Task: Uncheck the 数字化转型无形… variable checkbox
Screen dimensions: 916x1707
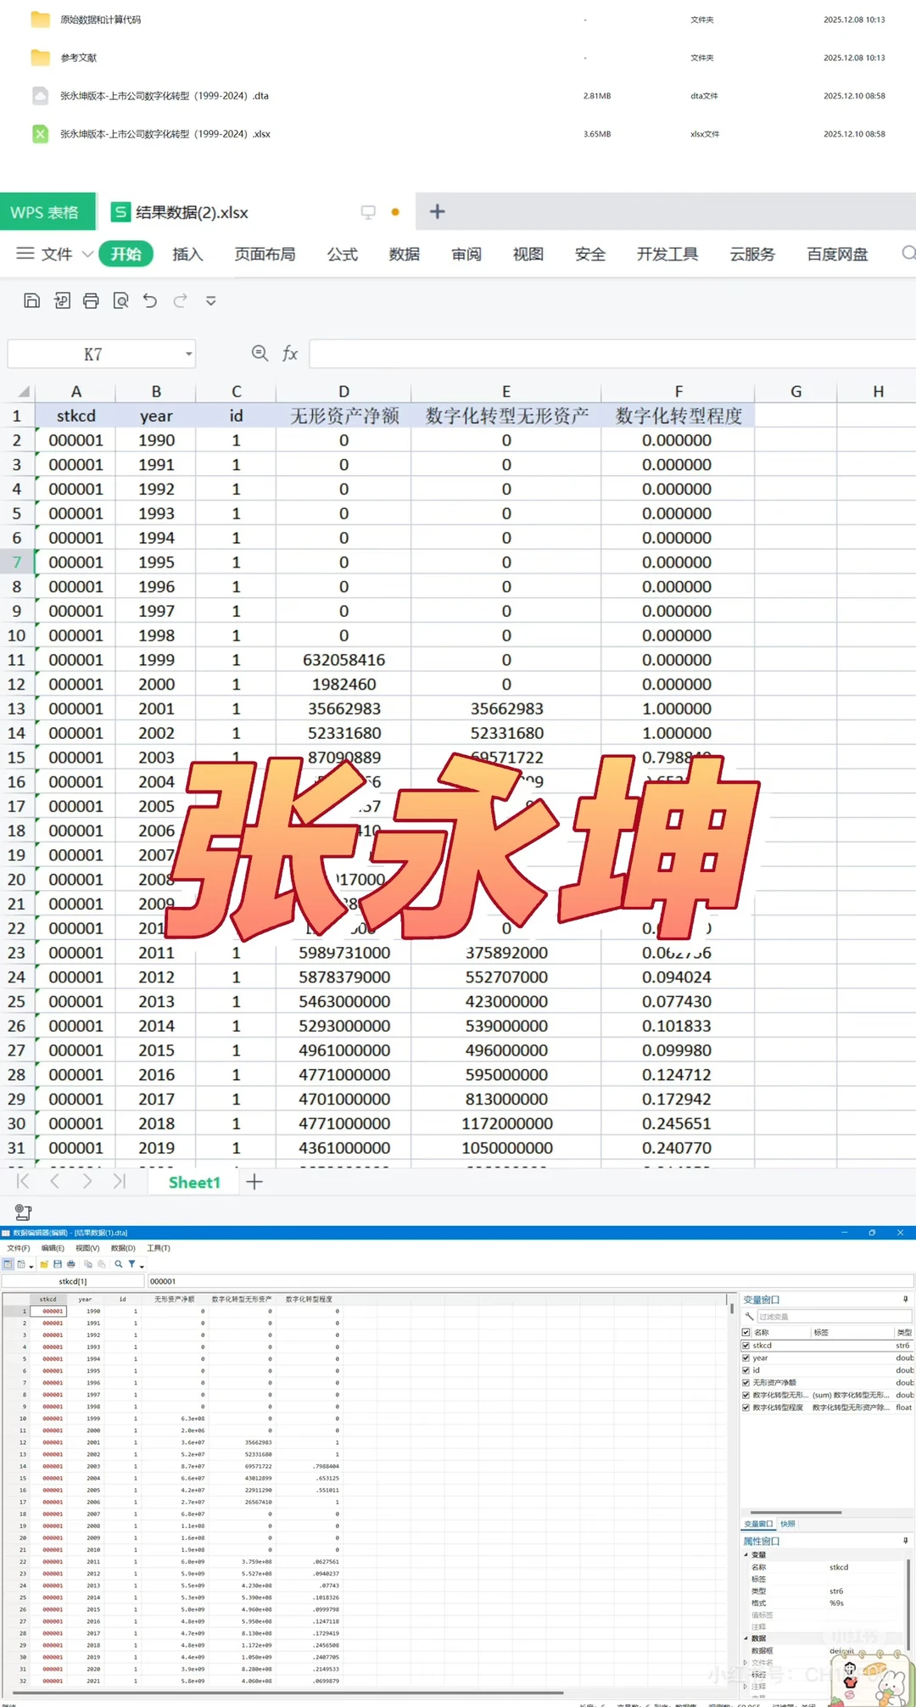Action: (746, 1395)
